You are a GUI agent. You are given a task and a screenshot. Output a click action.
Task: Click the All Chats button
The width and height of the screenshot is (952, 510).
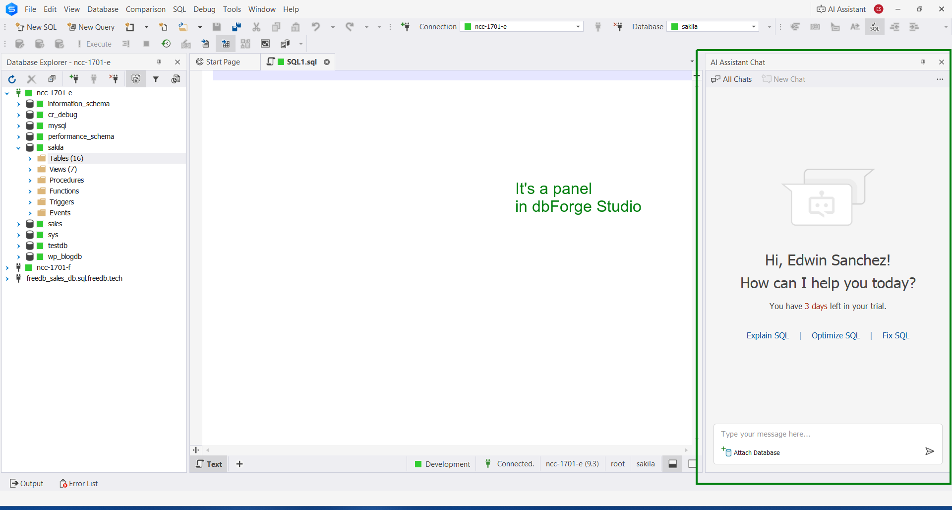pyautogui.click(x=731, y=79)
